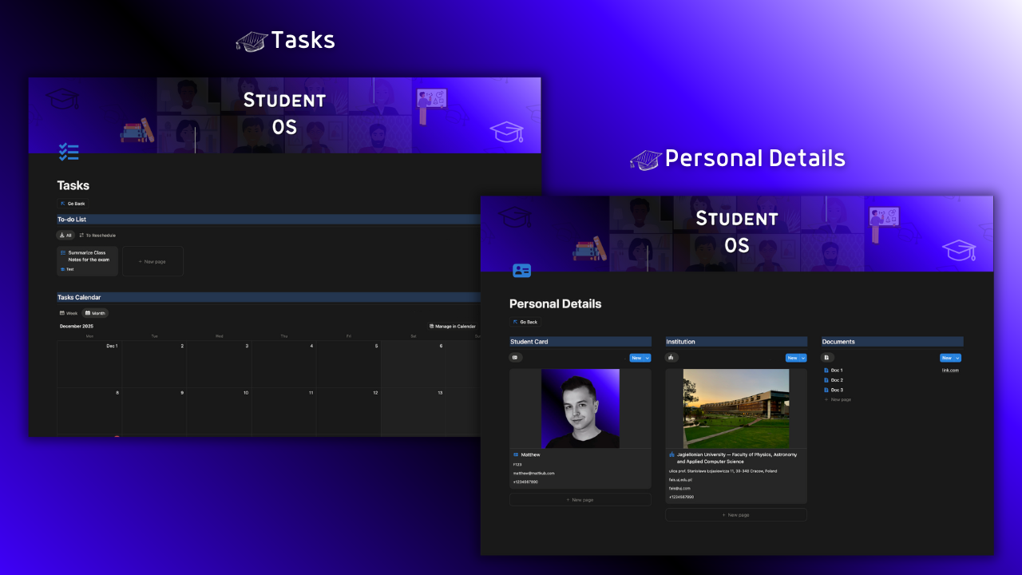Click the checklist icon above the Tasks heading
Image resolution: width=1022 pixels, height=575 pixels.
68,152
